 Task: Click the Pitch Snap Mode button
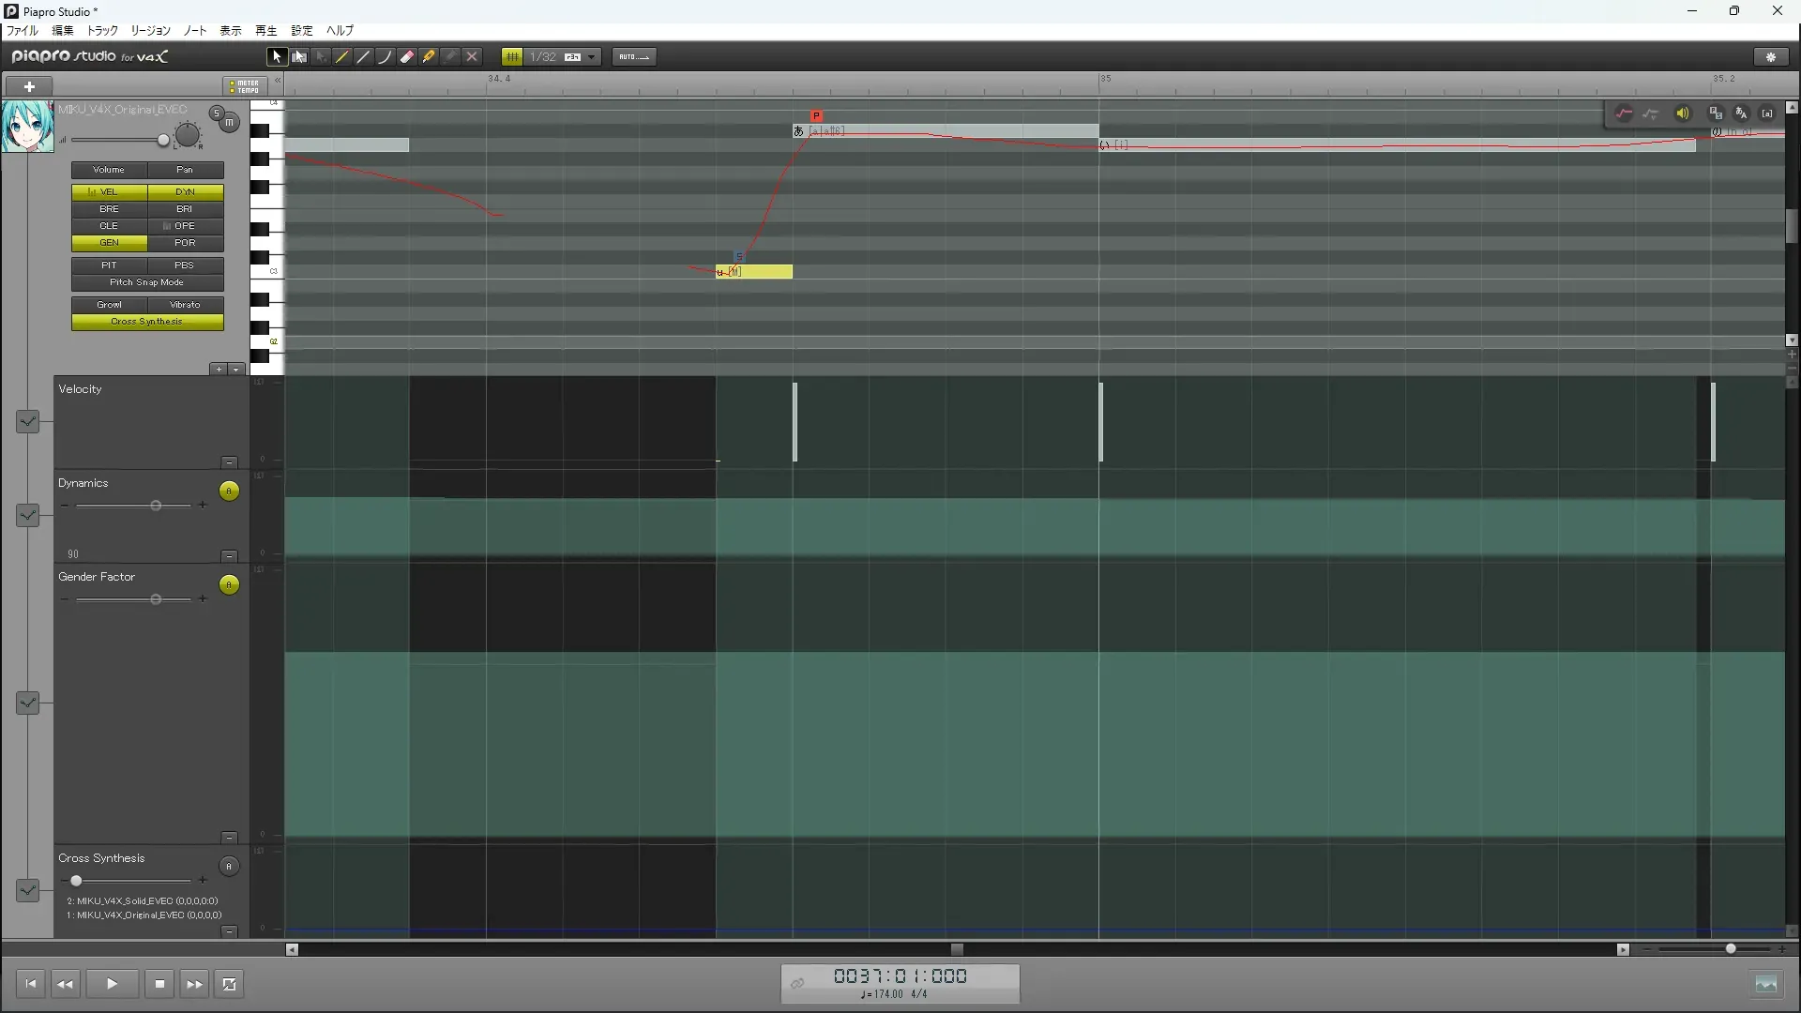[x=147, y=282]
